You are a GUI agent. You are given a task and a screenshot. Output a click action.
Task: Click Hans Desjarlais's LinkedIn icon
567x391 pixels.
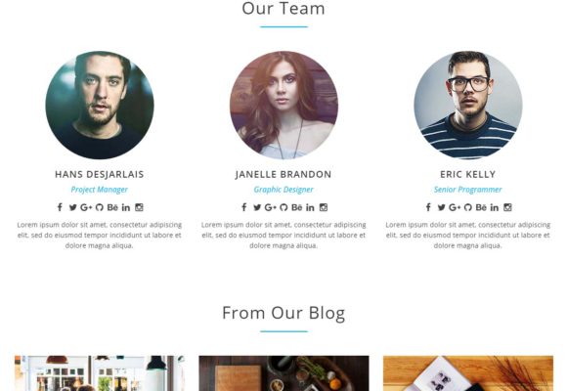point(126,207)
